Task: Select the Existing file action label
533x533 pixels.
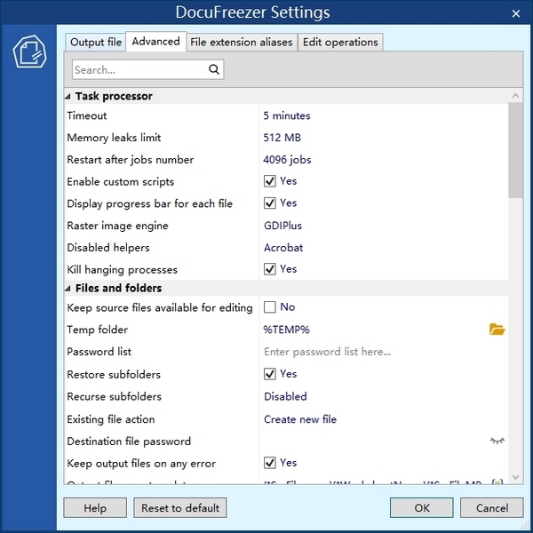Action: coord(110,419)
